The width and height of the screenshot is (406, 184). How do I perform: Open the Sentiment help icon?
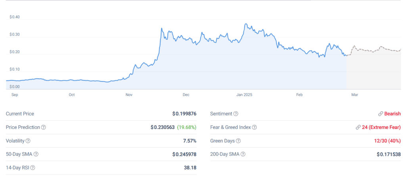tap(236, 114)
